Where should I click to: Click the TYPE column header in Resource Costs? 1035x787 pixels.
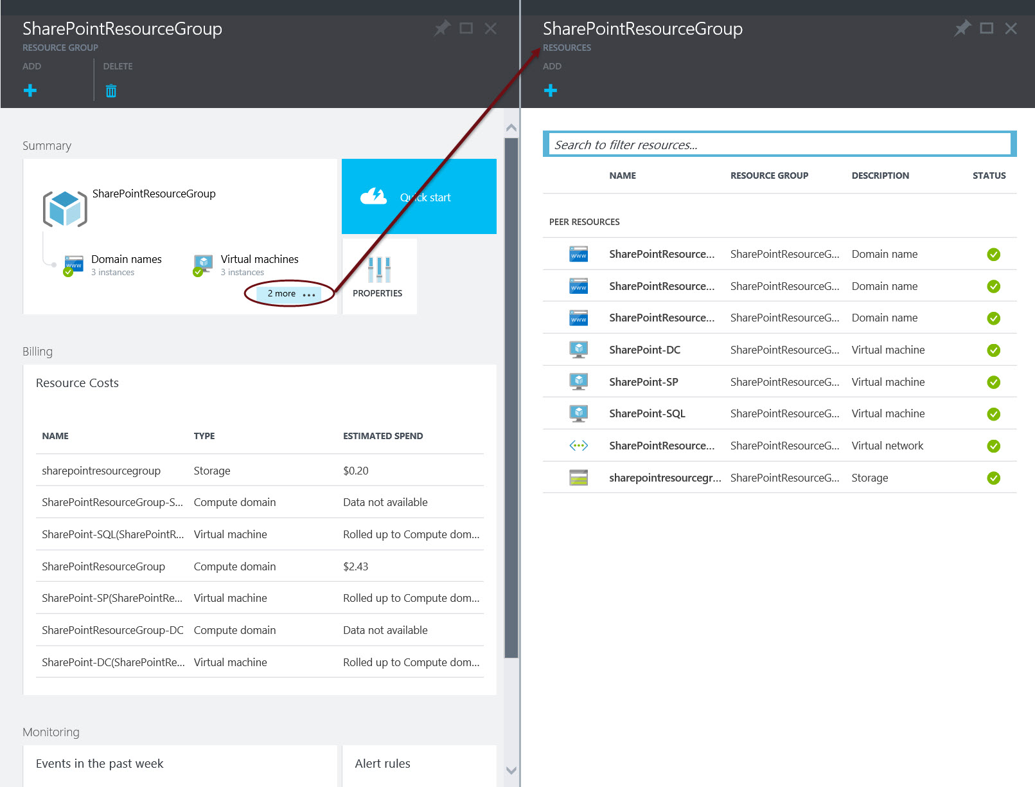point(204,436)
